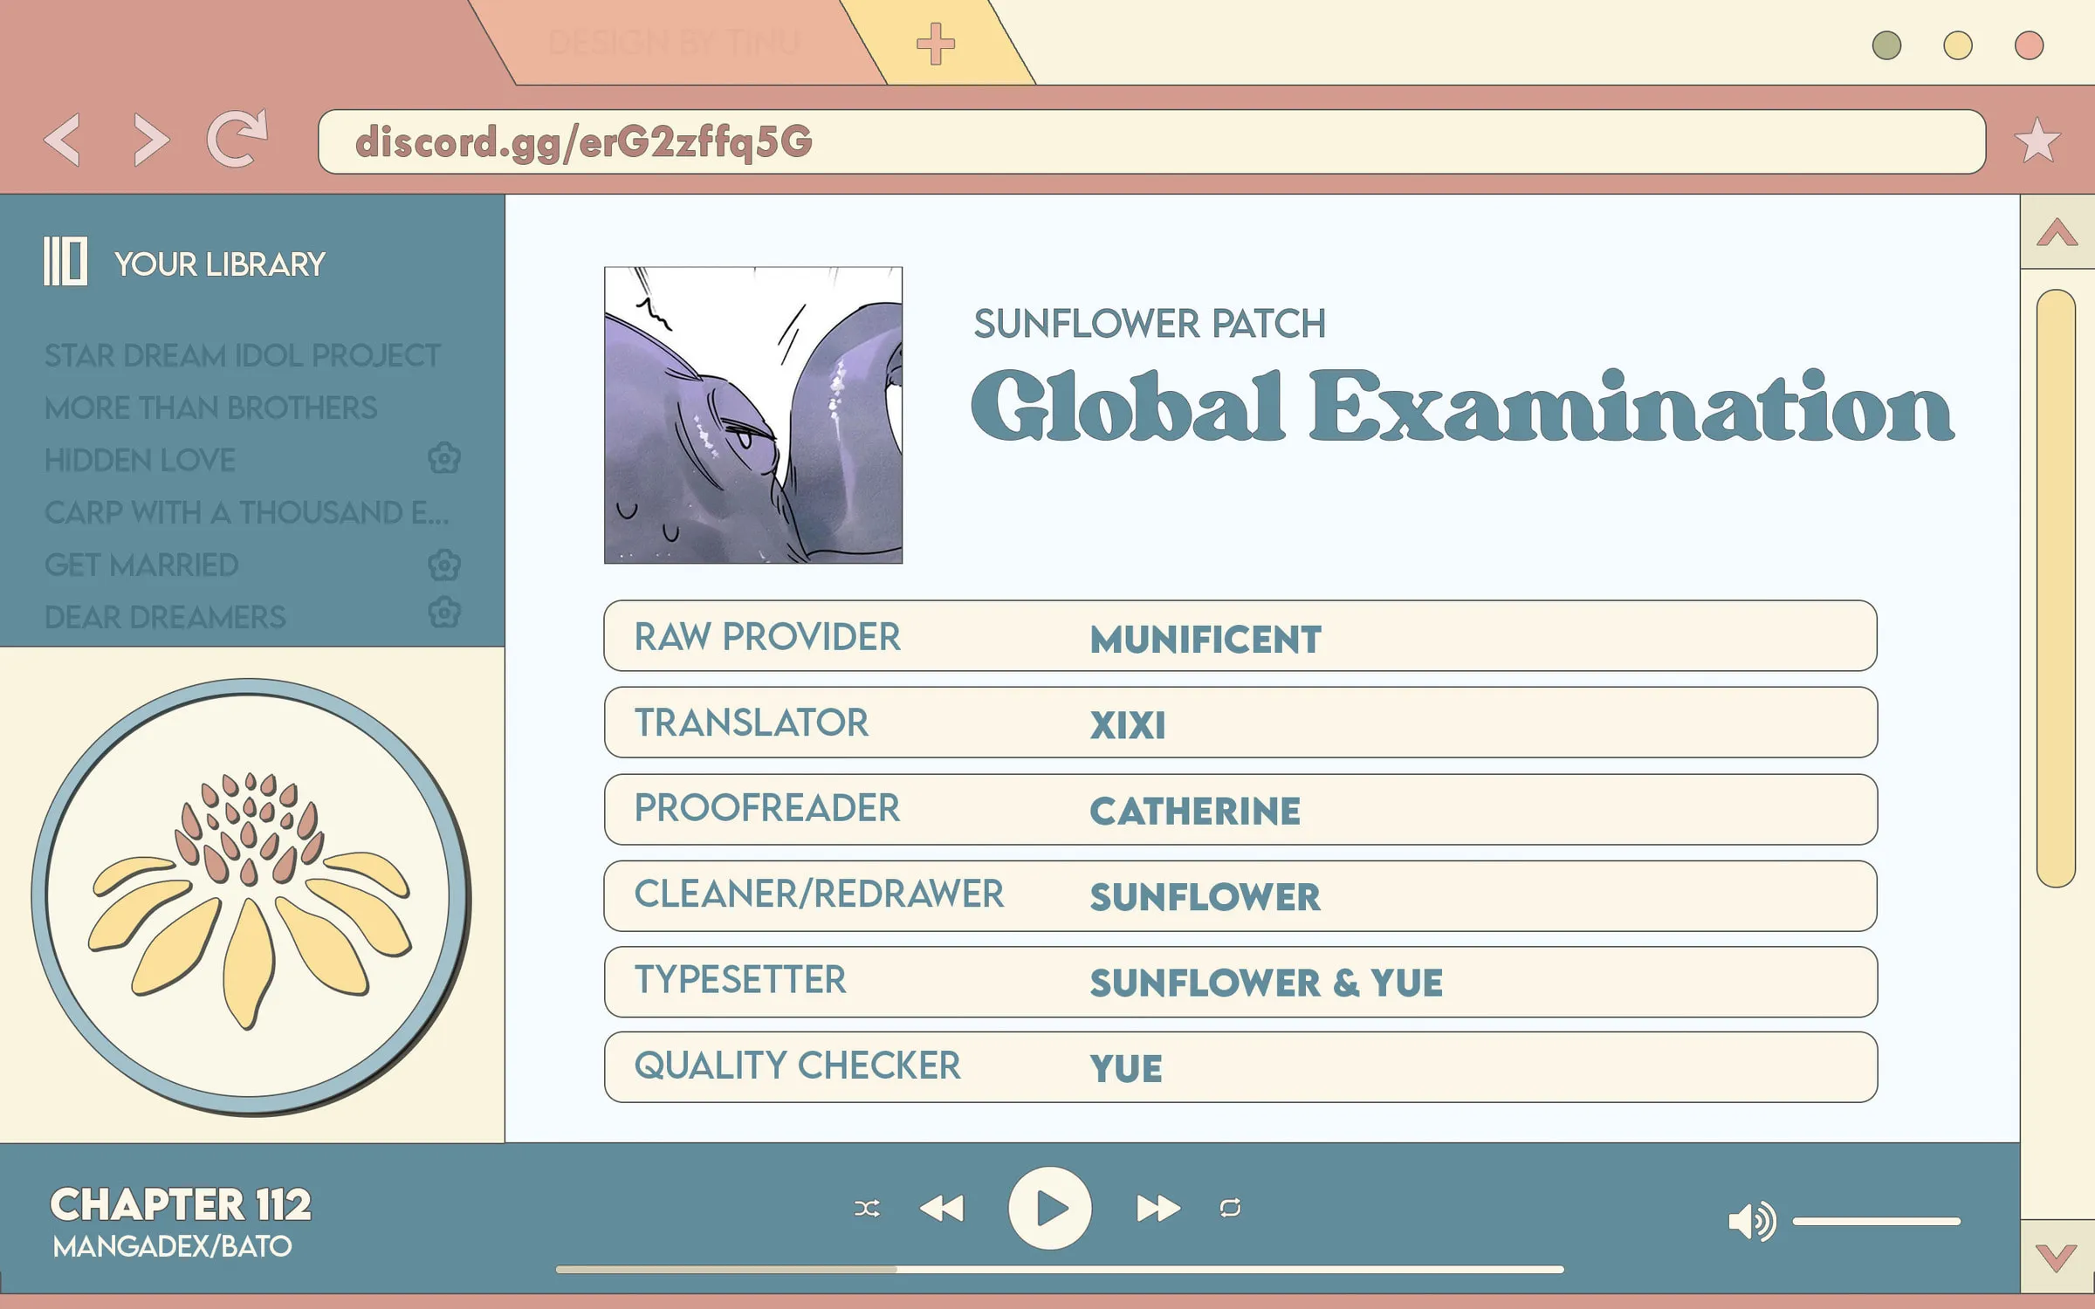The height and width of the screenshot is (1309, 2095).
Task: Click the flower icon beside Hidden Love
Action: coord(444,458)
